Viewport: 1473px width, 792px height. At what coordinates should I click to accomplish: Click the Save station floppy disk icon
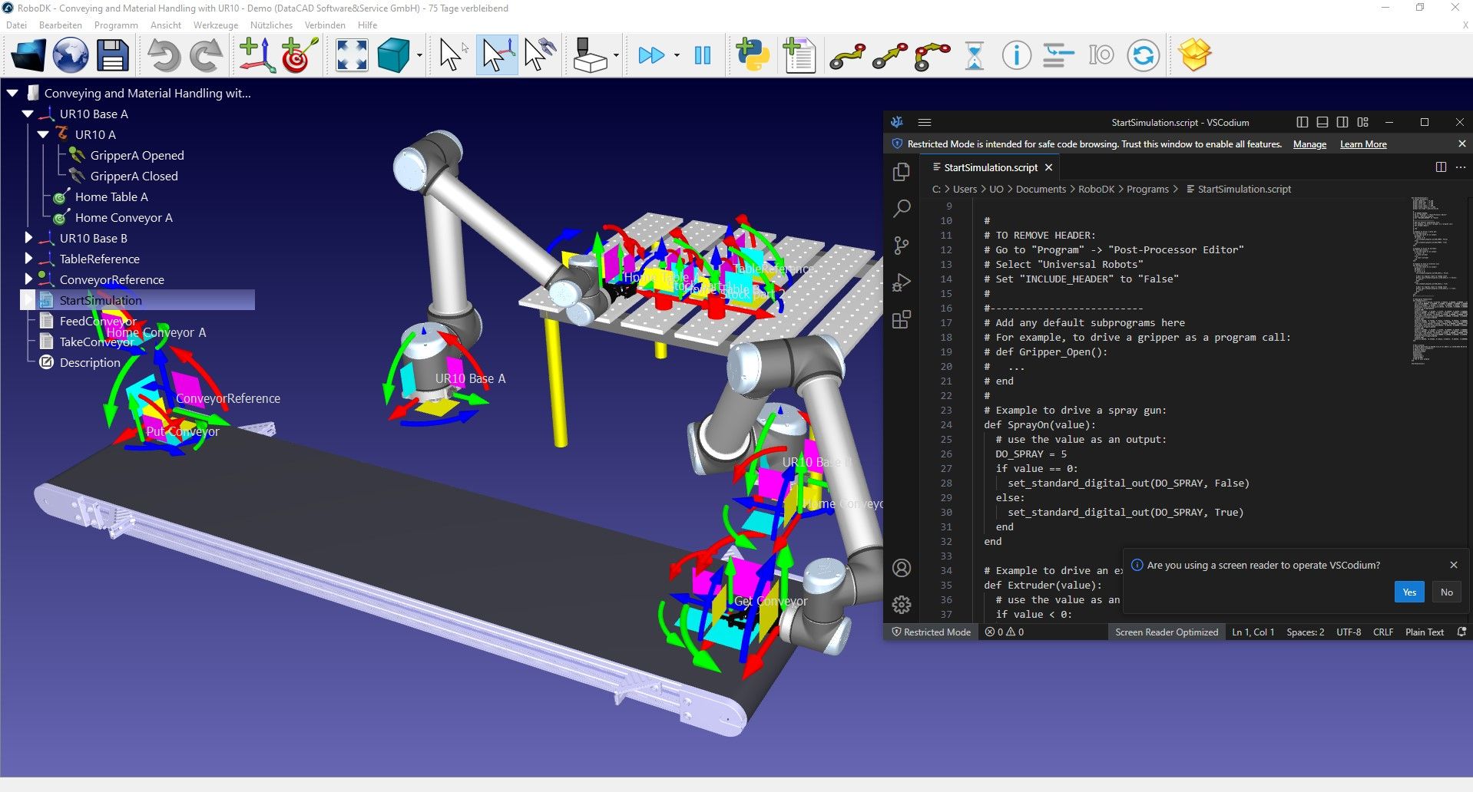tap(112, 56)
